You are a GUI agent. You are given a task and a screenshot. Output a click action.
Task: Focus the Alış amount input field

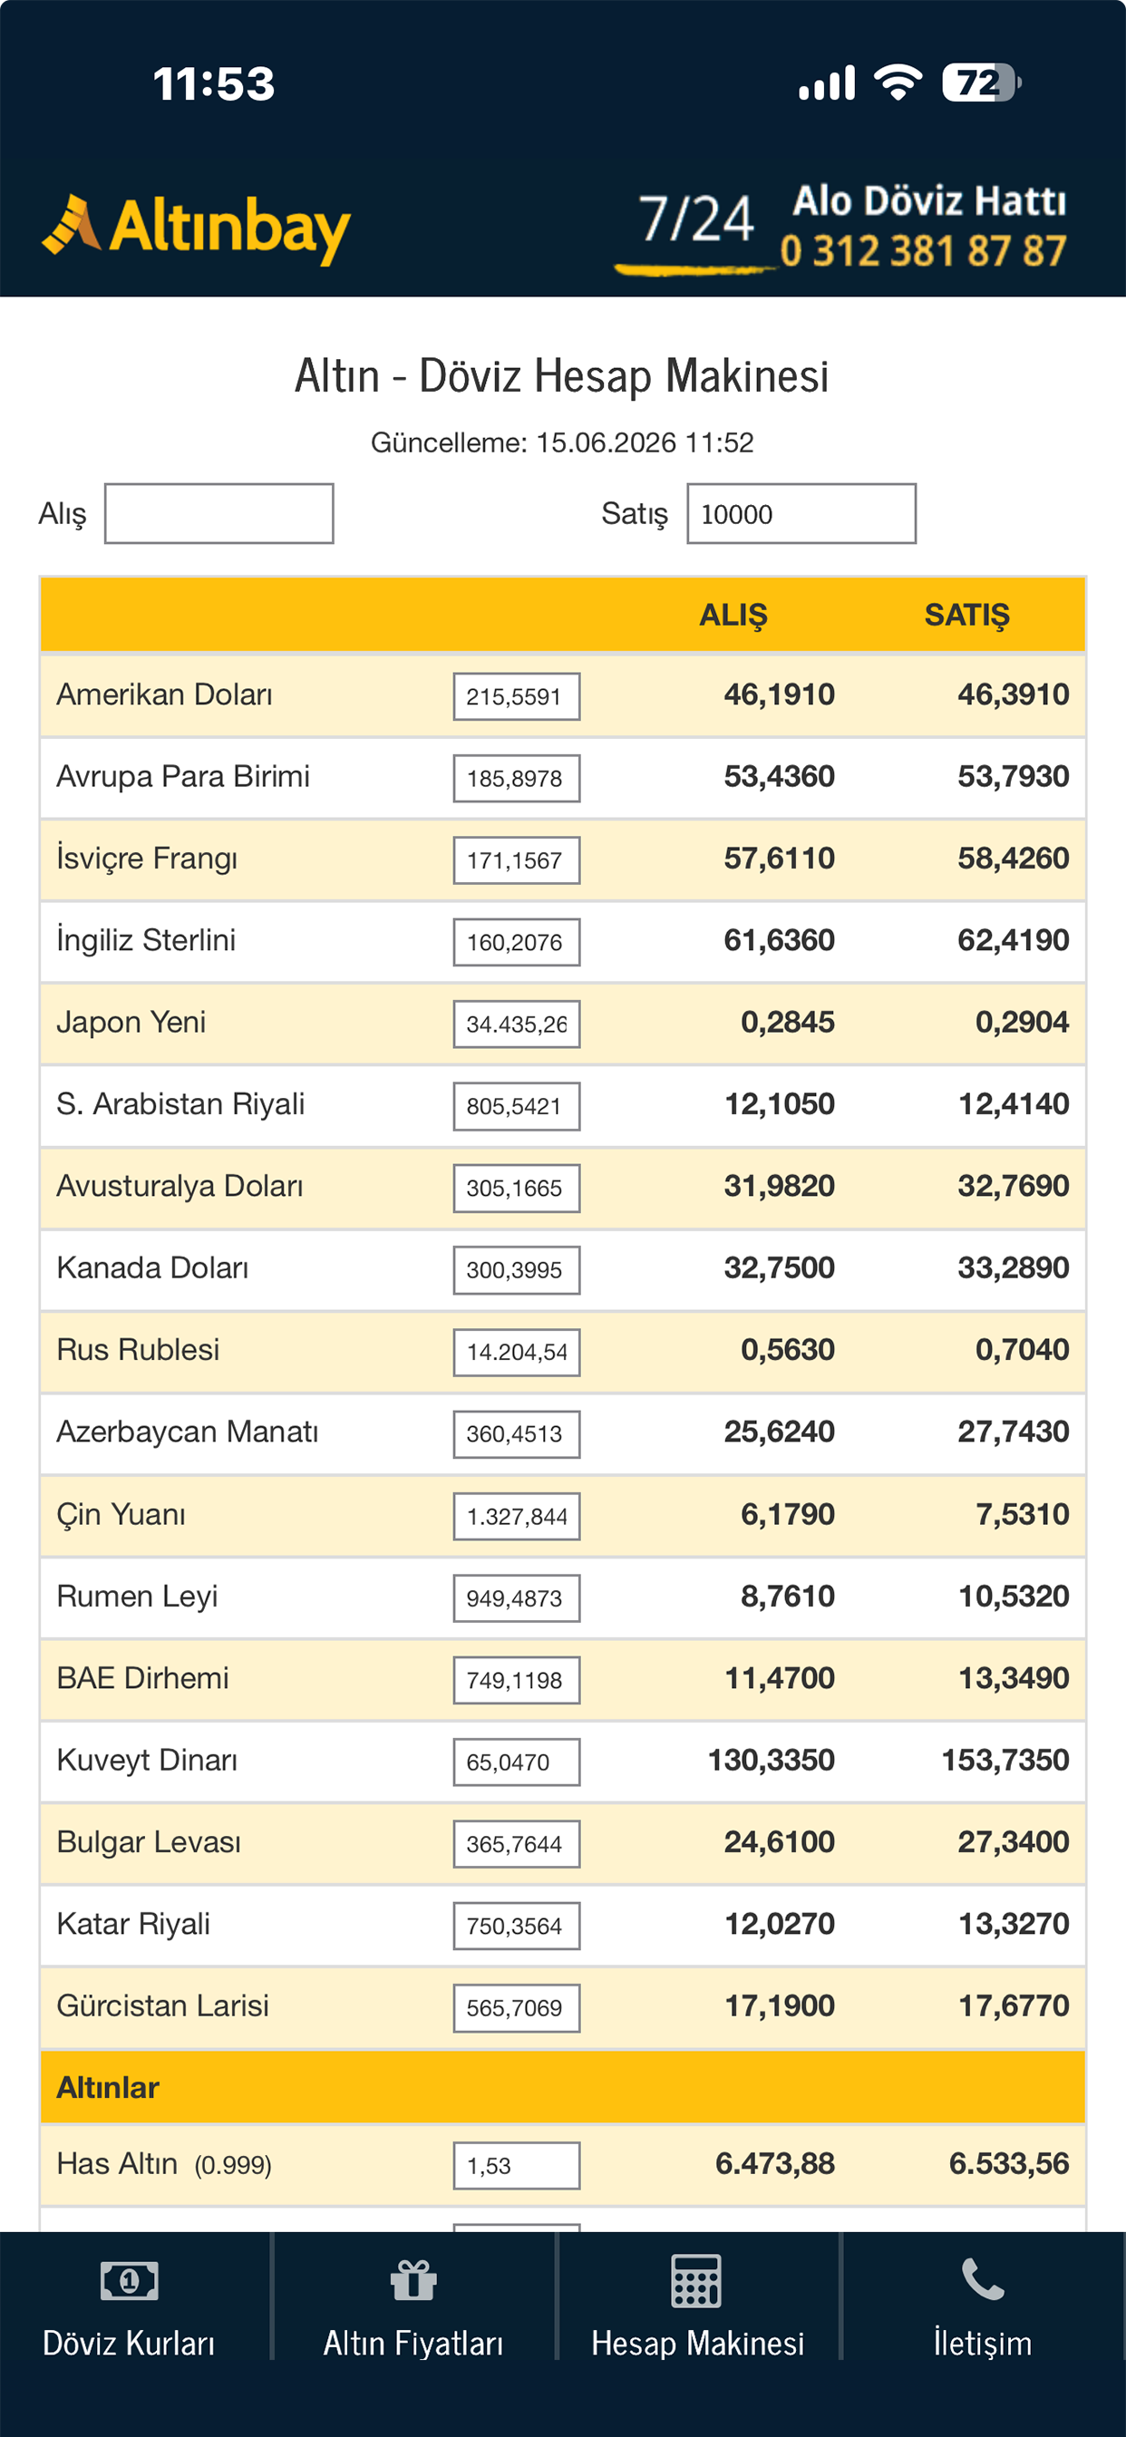tap(218, 514)
